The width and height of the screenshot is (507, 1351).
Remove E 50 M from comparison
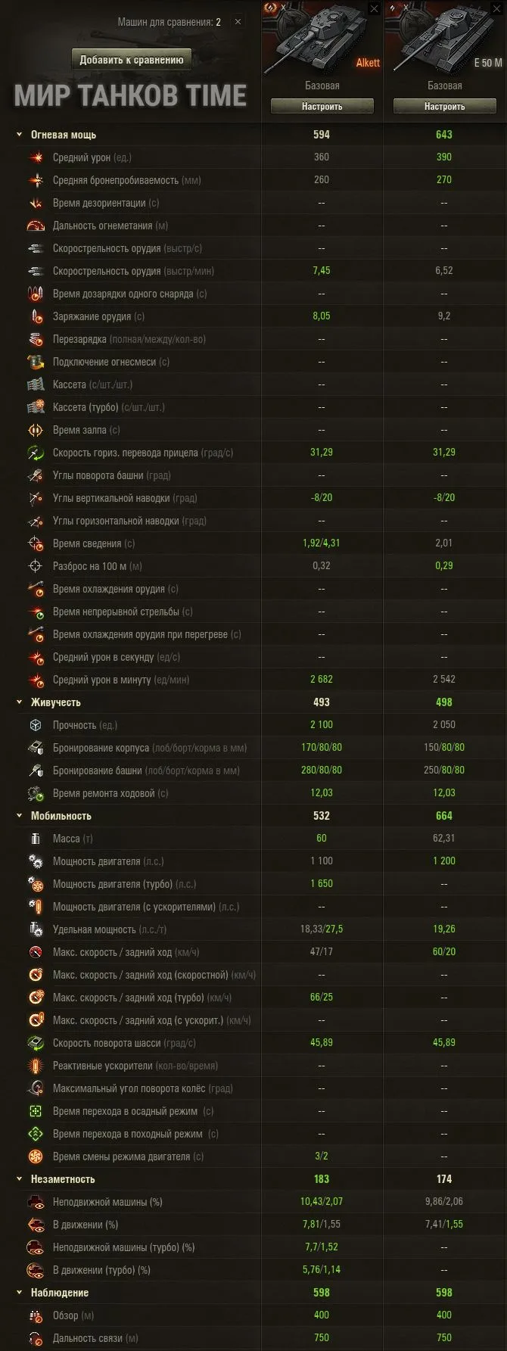[497, 9]
